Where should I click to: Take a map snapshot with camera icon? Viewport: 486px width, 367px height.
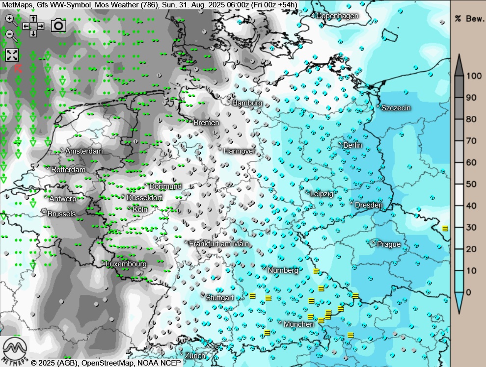[x=58, y=26]
